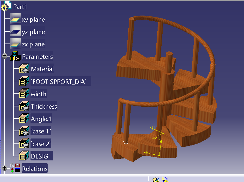Expand the Relations node
The image size is (244, 182).
coord(4,168)
